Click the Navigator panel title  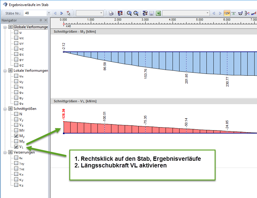click(x=9, y=20)
